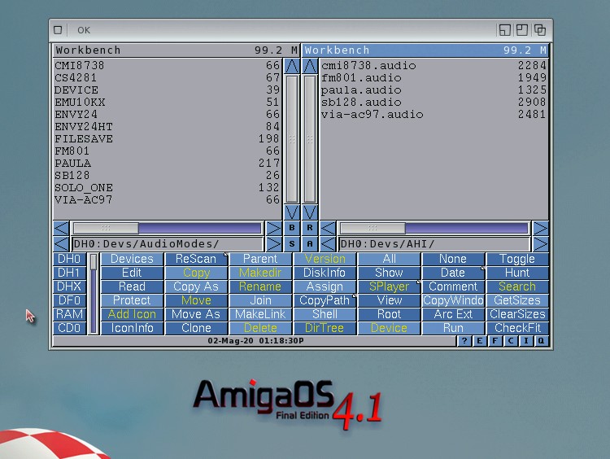Select the DH0 drive button
This screenshot has height=459, width=610.
(x=69, y=259)
